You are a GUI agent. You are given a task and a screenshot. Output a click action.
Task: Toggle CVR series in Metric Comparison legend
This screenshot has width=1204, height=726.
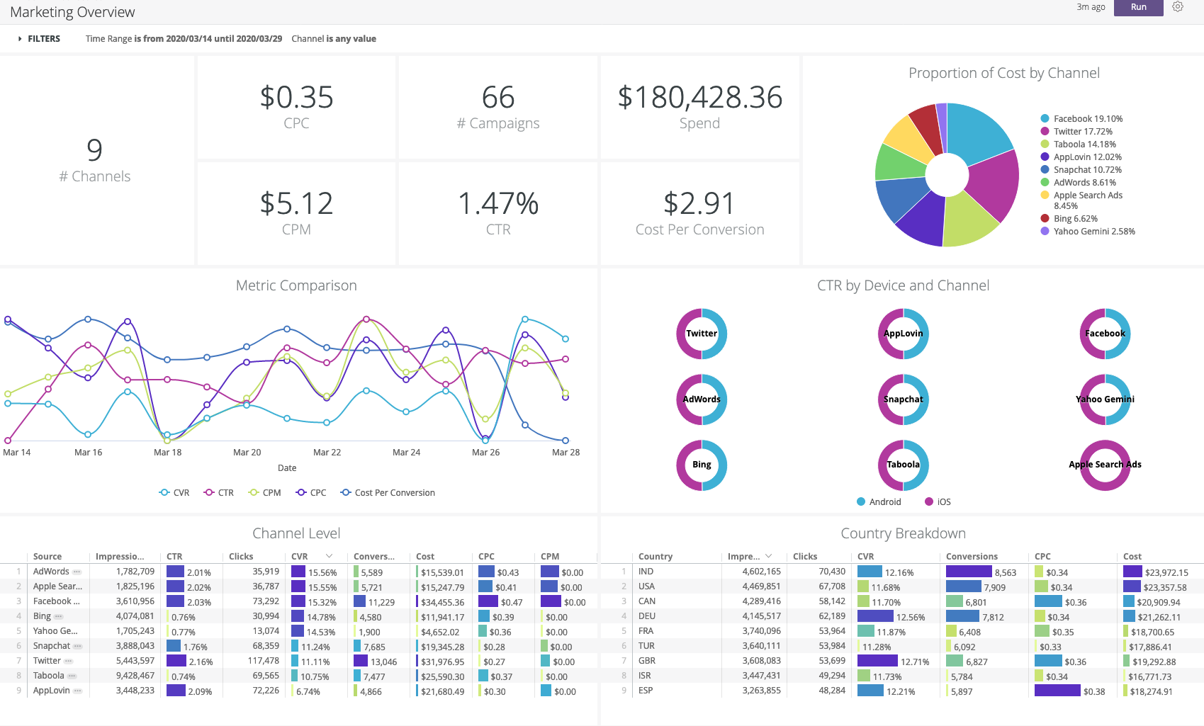pyautogui.click(x=174, y=493)
